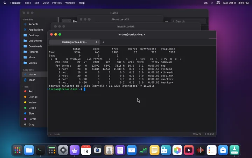Click the crown logo menu in the menu bar
The image size is (252, 158).
(5, 3)
